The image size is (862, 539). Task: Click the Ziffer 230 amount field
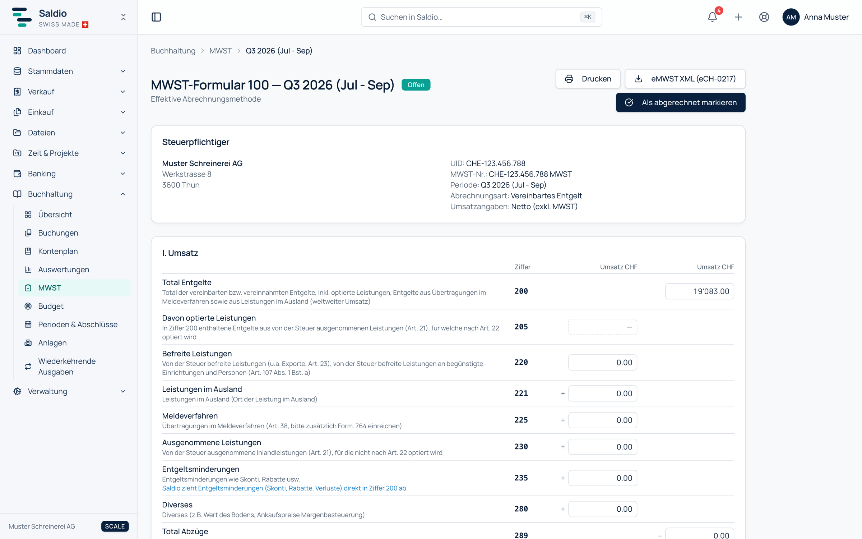[x=603, y=447]
